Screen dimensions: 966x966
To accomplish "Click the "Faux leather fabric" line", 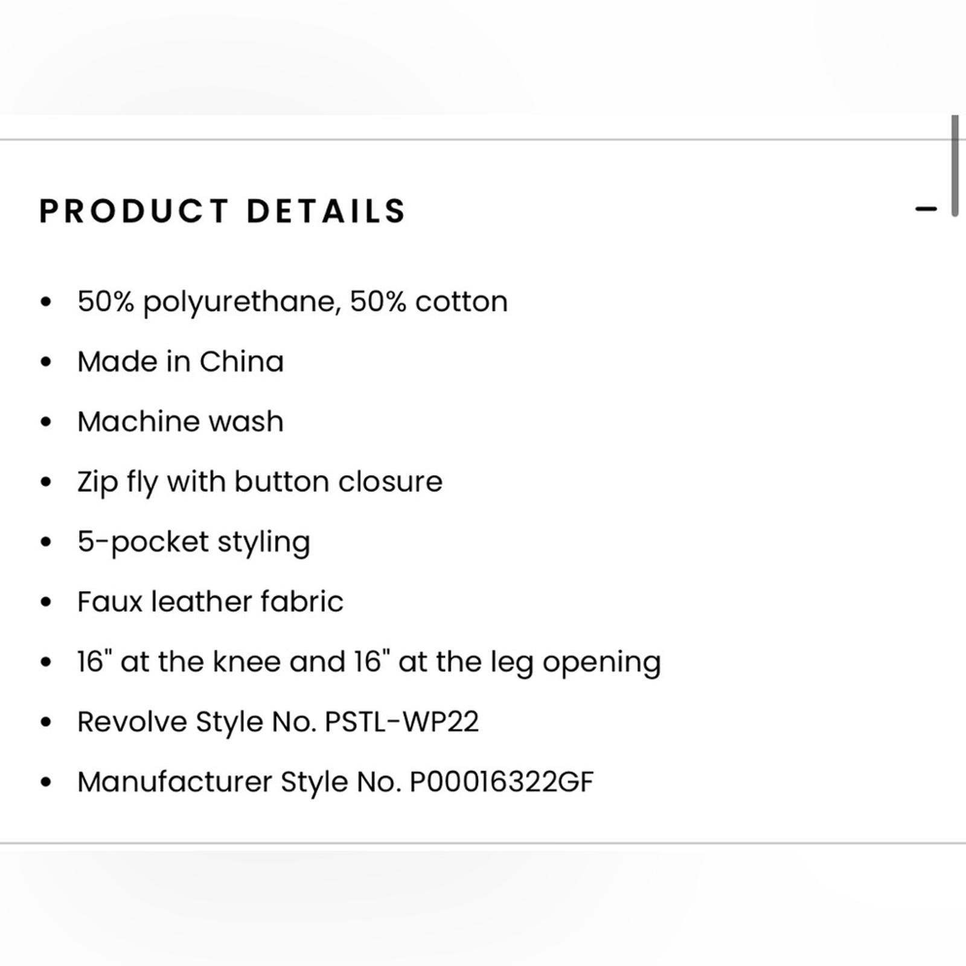I will pos(210,602).
